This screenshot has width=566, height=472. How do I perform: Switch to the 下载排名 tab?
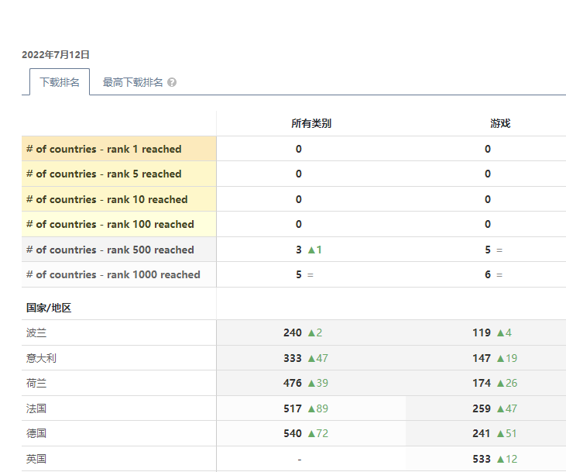(60, 82)
